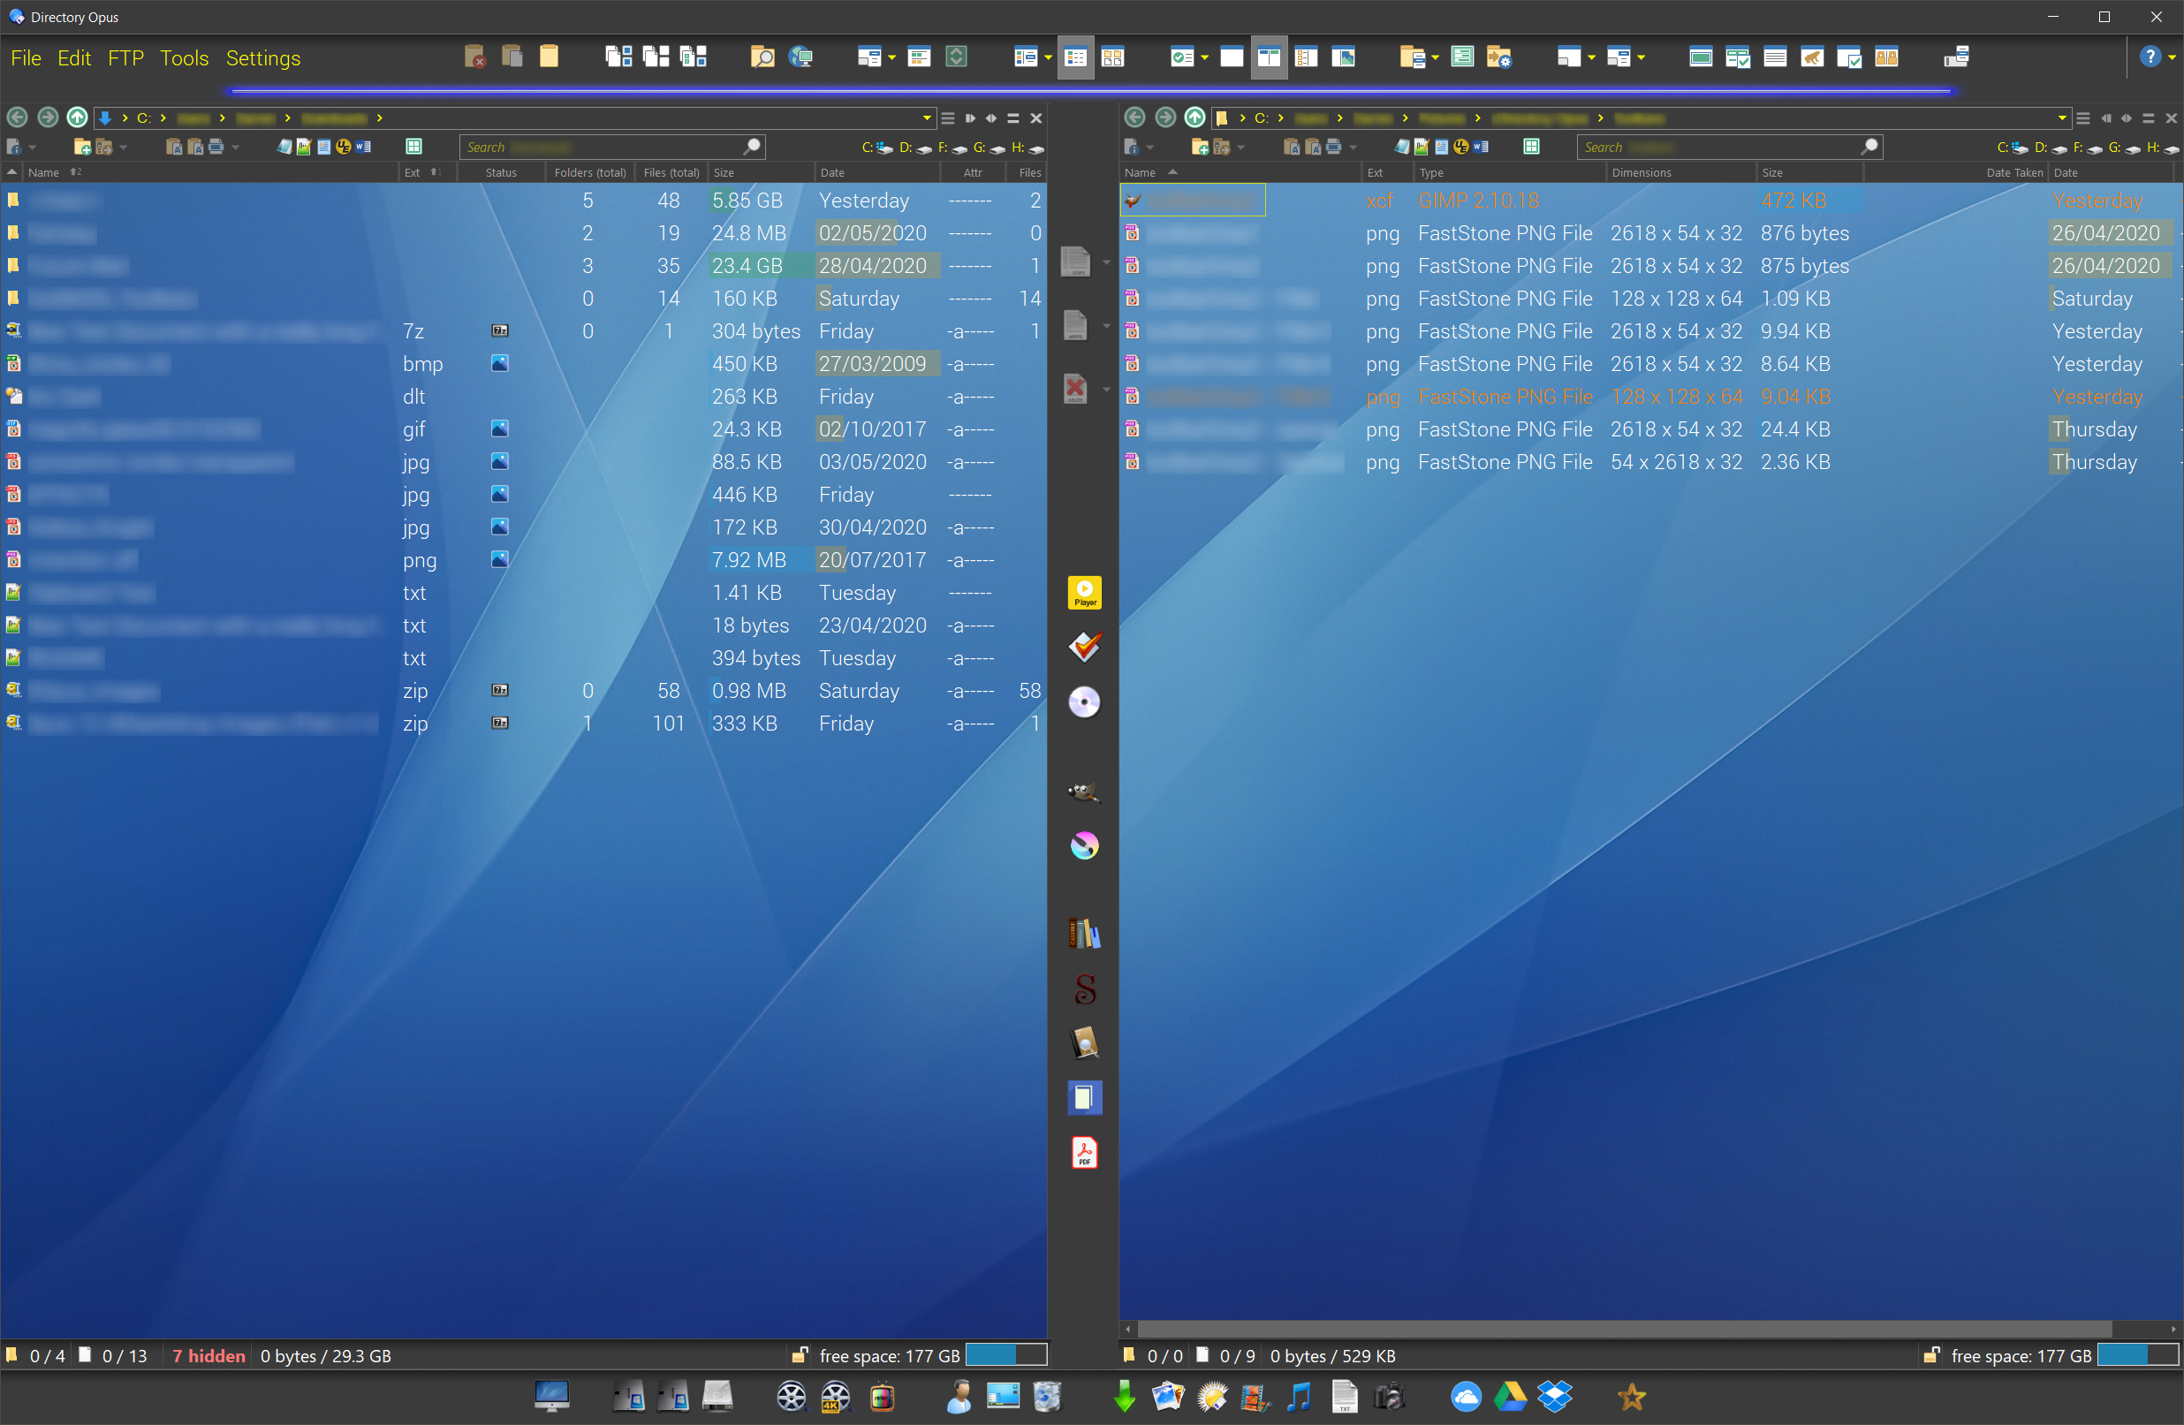Click the Find Files folder-magnifier toolbar icon
Viewport: 2184px width, 1425px height.
762,57
